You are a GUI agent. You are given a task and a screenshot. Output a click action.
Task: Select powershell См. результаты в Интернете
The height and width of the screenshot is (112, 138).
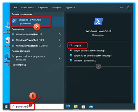[x=37, y=58]
